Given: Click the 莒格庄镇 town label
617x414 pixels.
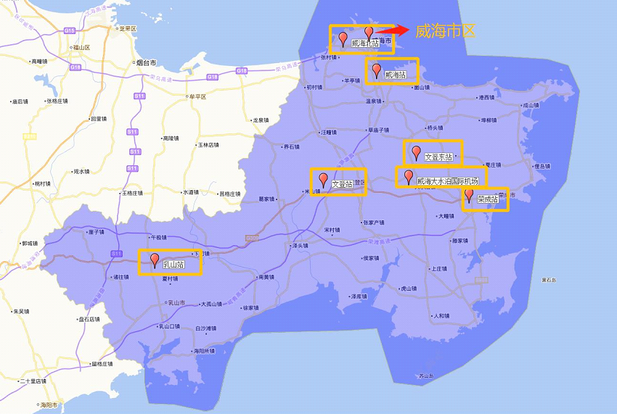Looking at the screenshot, I should pos(230,194).
